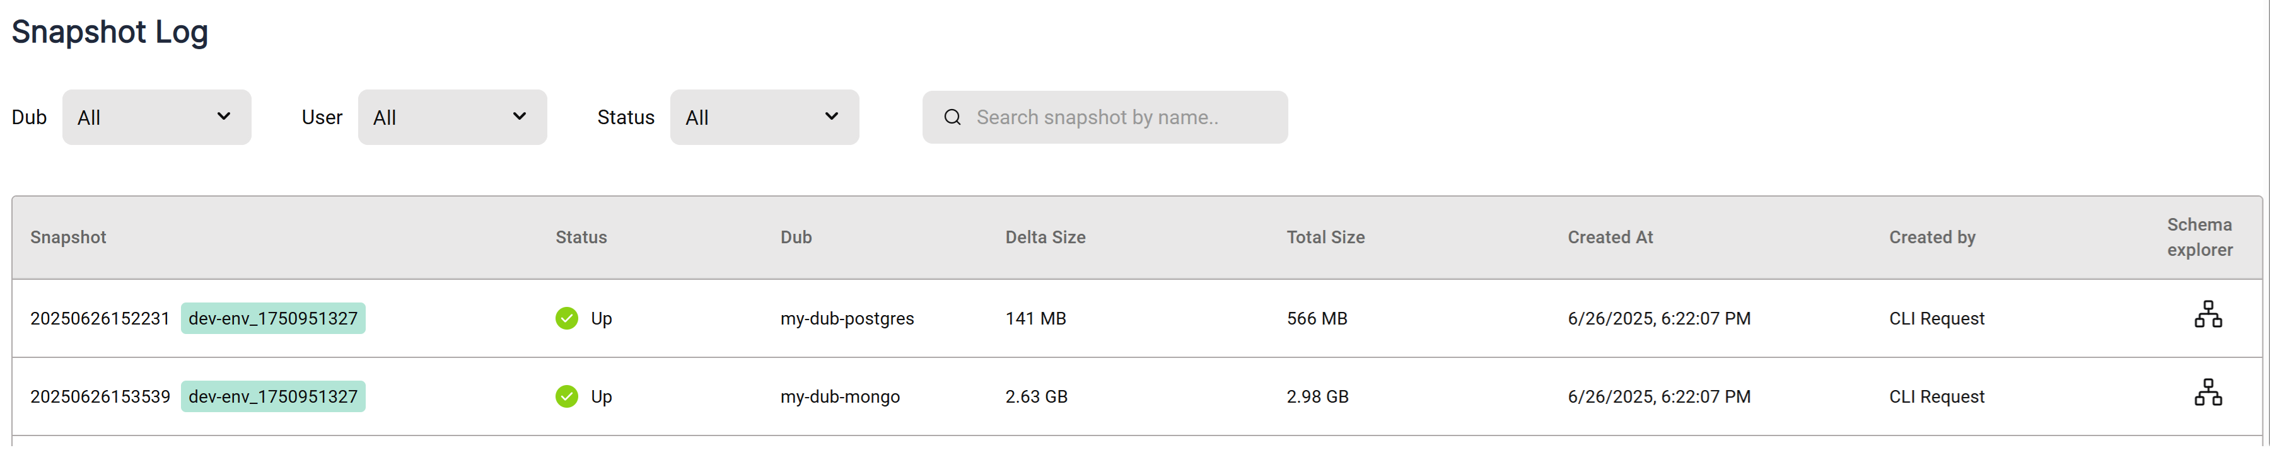Open the Dub filter dropdown
The width and height of the screenshot is (2270, 455).
click(x=156, y=118)
